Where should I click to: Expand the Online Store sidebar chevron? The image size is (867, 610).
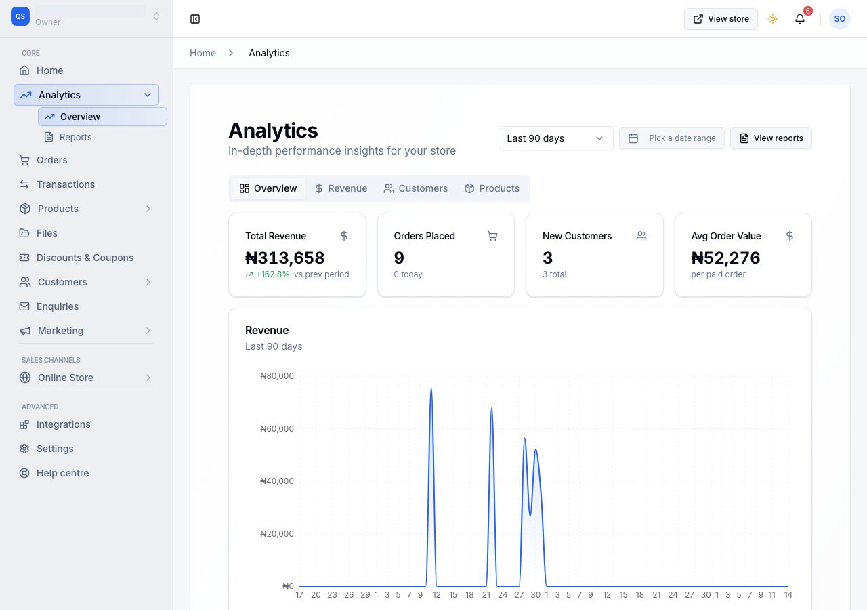pos(148,378)
